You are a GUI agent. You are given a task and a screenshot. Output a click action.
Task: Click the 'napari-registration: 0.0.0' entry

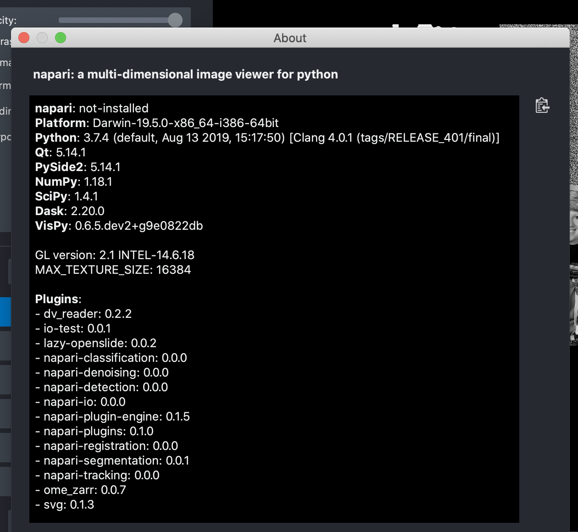(x=106, y=446)
